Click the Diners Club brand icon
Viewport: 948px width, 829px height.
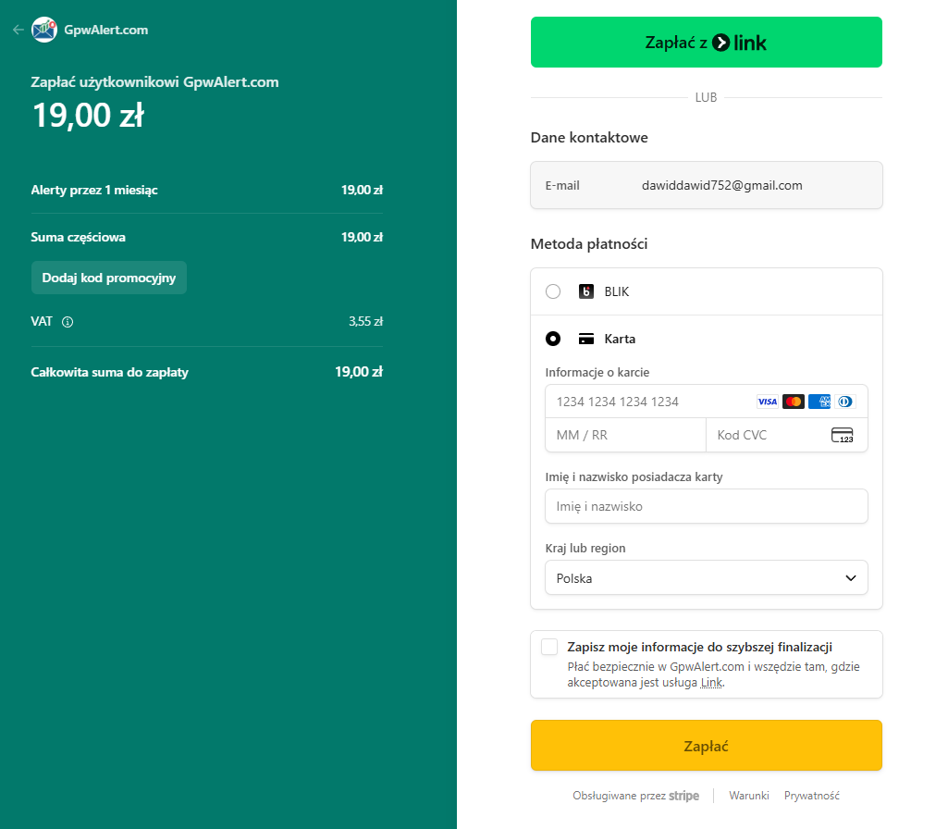click(x=845, y=402)
